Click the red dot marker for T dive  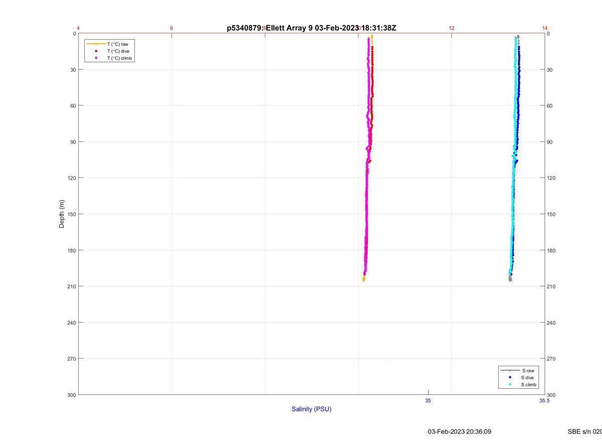pyautogui.click(x=96, y=51)
